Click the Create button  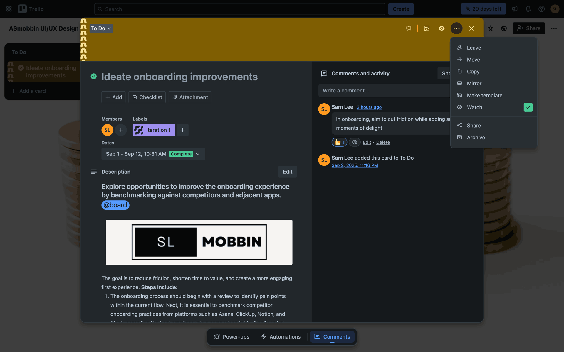[401, 9]
